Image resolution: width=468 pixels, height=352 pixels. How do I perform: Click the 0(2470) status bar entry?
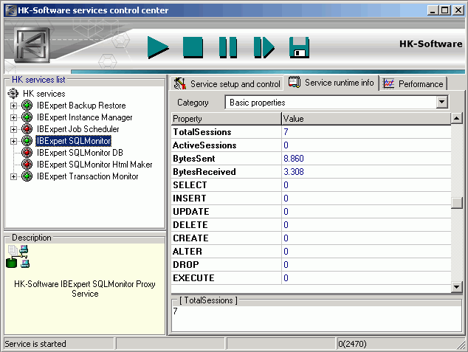click(x=352, y=344)
